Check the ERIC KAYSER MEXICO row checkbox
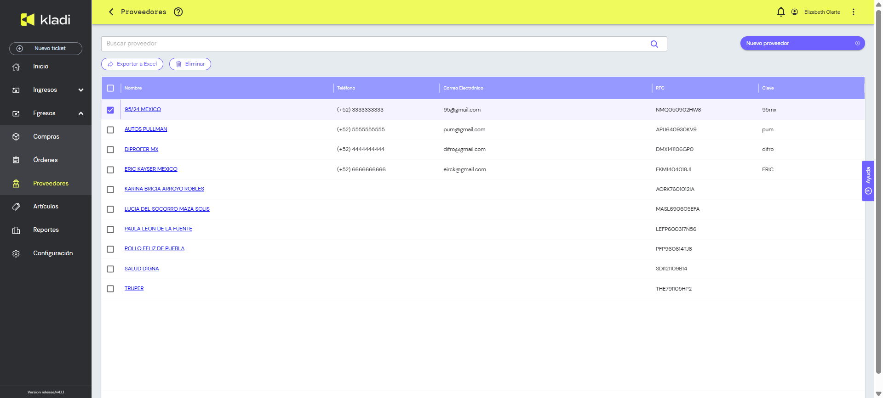The height and width of the screenshot is (398, 883). tap(110, 170)
